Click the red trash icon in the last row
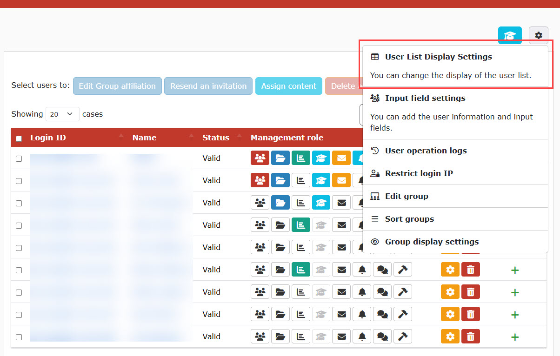560x356 pixels. (x=470, y=336)
